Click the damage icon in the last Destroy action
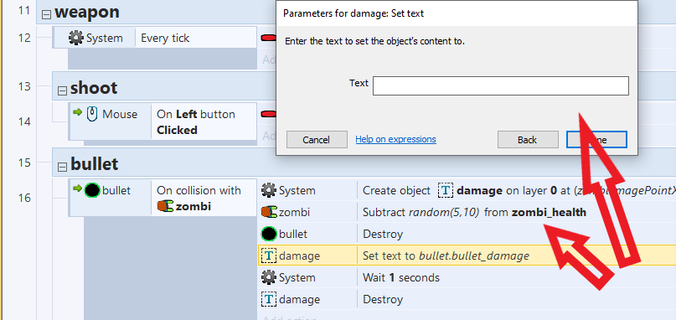 tap(269, 299)
